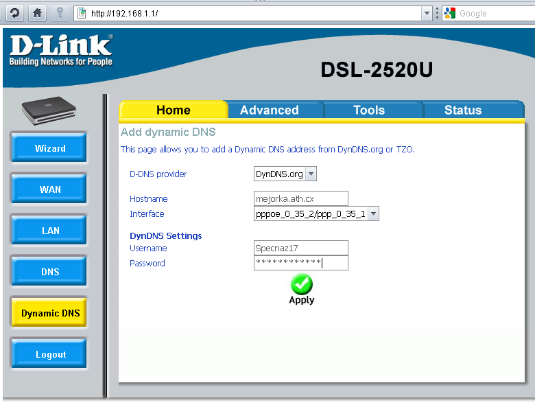Go to the Status tab
The image size is (535, 405).
click(463, 110)
